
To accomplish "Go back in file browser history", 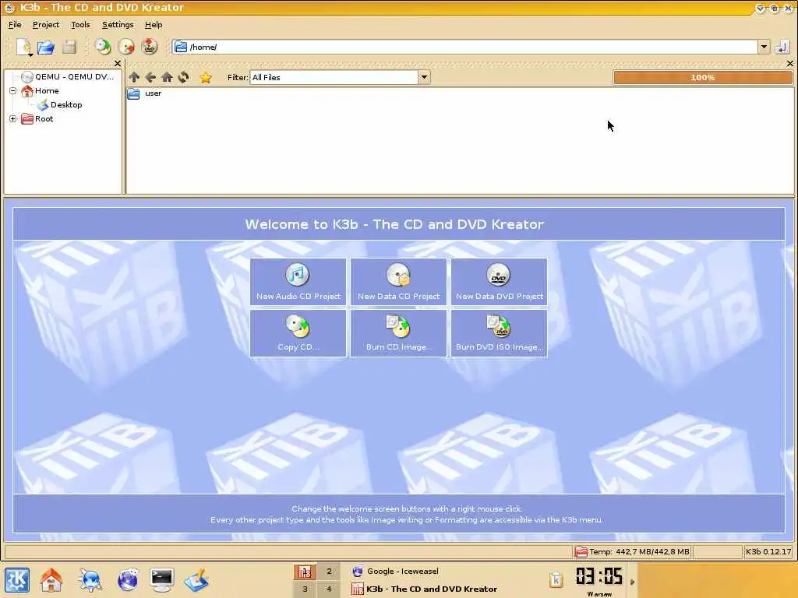I will (150, 77).
